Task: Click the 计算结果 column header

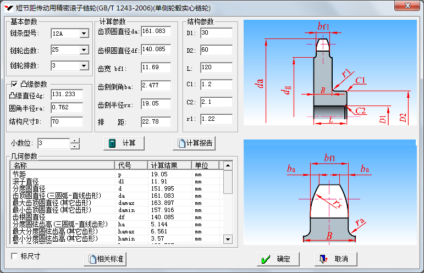Action: [169, 165]
